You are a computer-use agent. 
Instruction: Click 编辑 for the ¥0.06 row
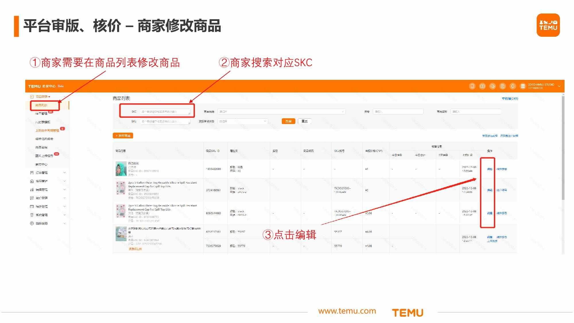click(x=490, y=213)
